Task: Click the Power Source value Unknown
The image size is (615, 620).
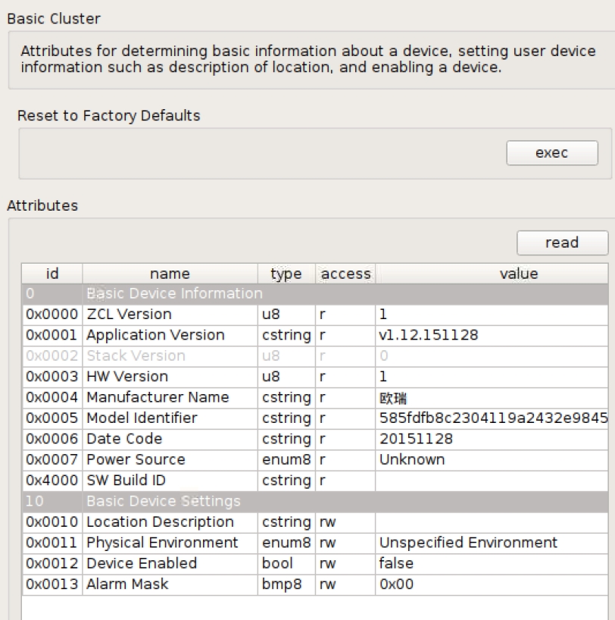Action: click(412, 459)
